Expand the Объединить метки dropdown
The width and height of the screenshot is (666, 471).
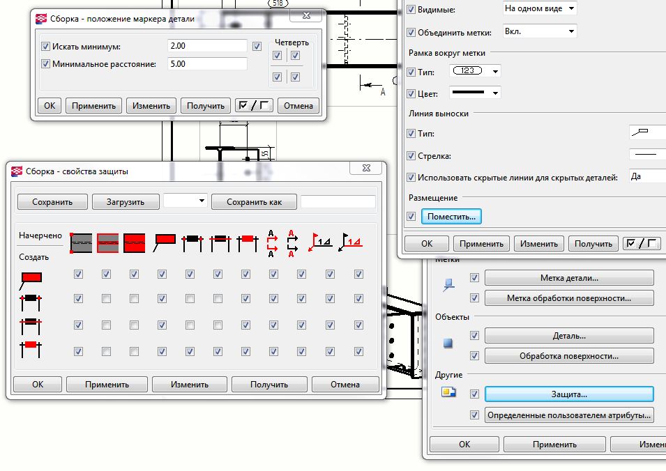[540, 32]
